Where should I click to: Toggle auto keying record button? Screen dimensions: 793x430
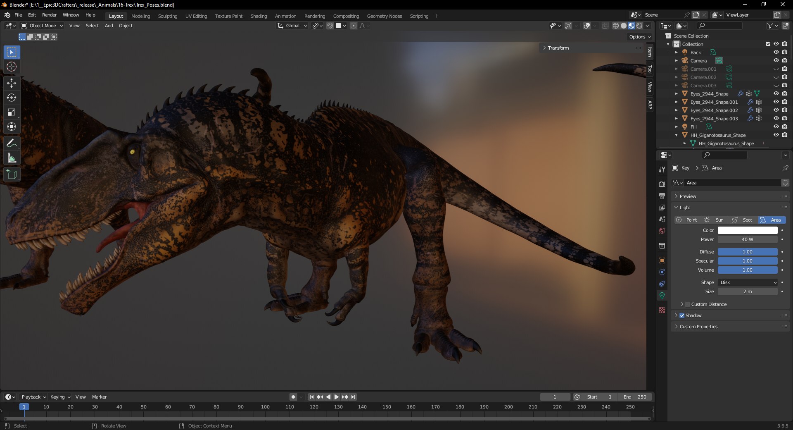point(293,397)
